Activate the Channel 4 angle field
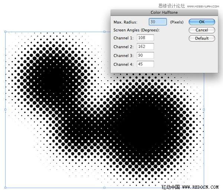Screen dimensions: 223x193 pyautogui.click(x=145, y=64)
